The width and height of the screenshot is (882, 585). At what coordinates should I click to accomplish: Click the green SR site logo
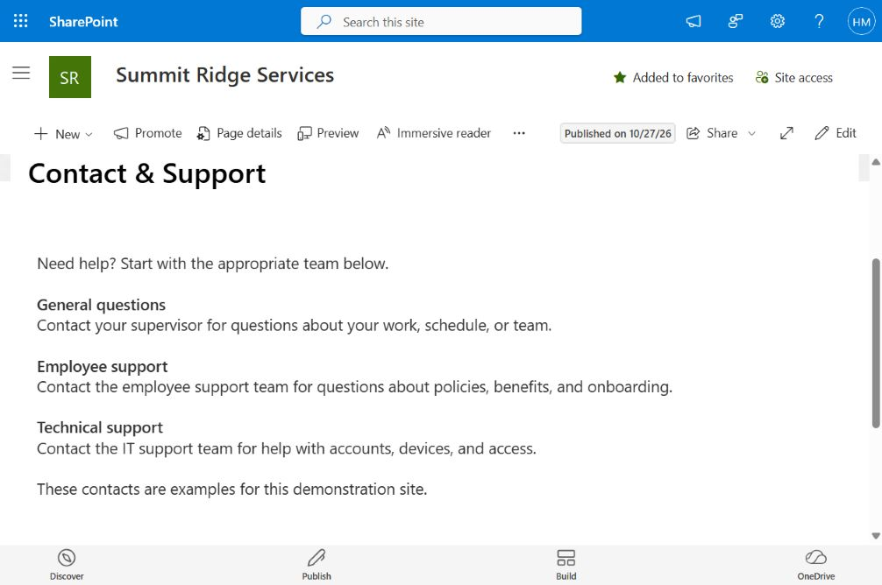[70, 77]
